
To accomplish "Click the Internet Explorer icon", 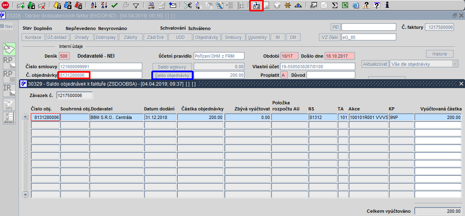I will coord(355,5).
